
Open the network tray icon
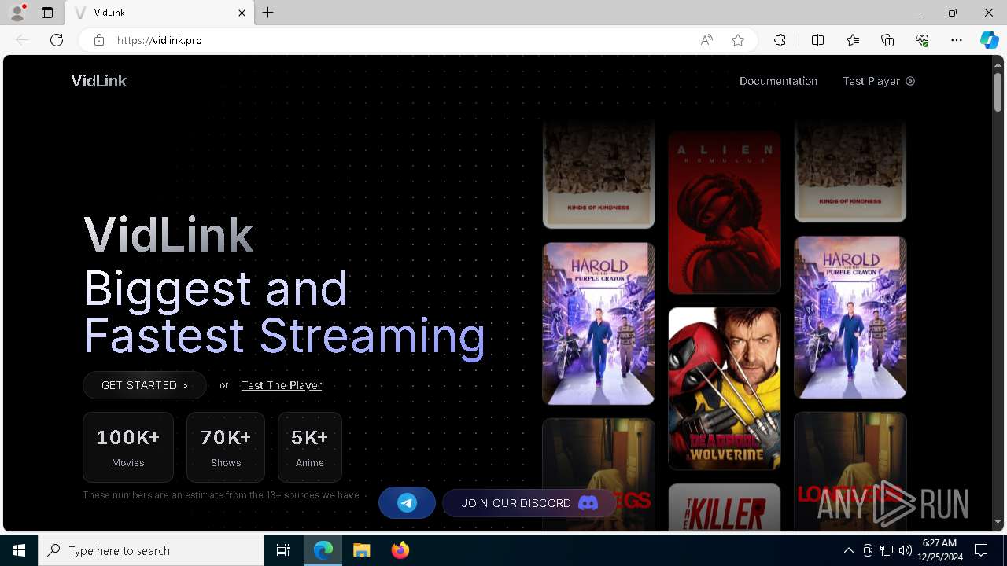(887, 550)
